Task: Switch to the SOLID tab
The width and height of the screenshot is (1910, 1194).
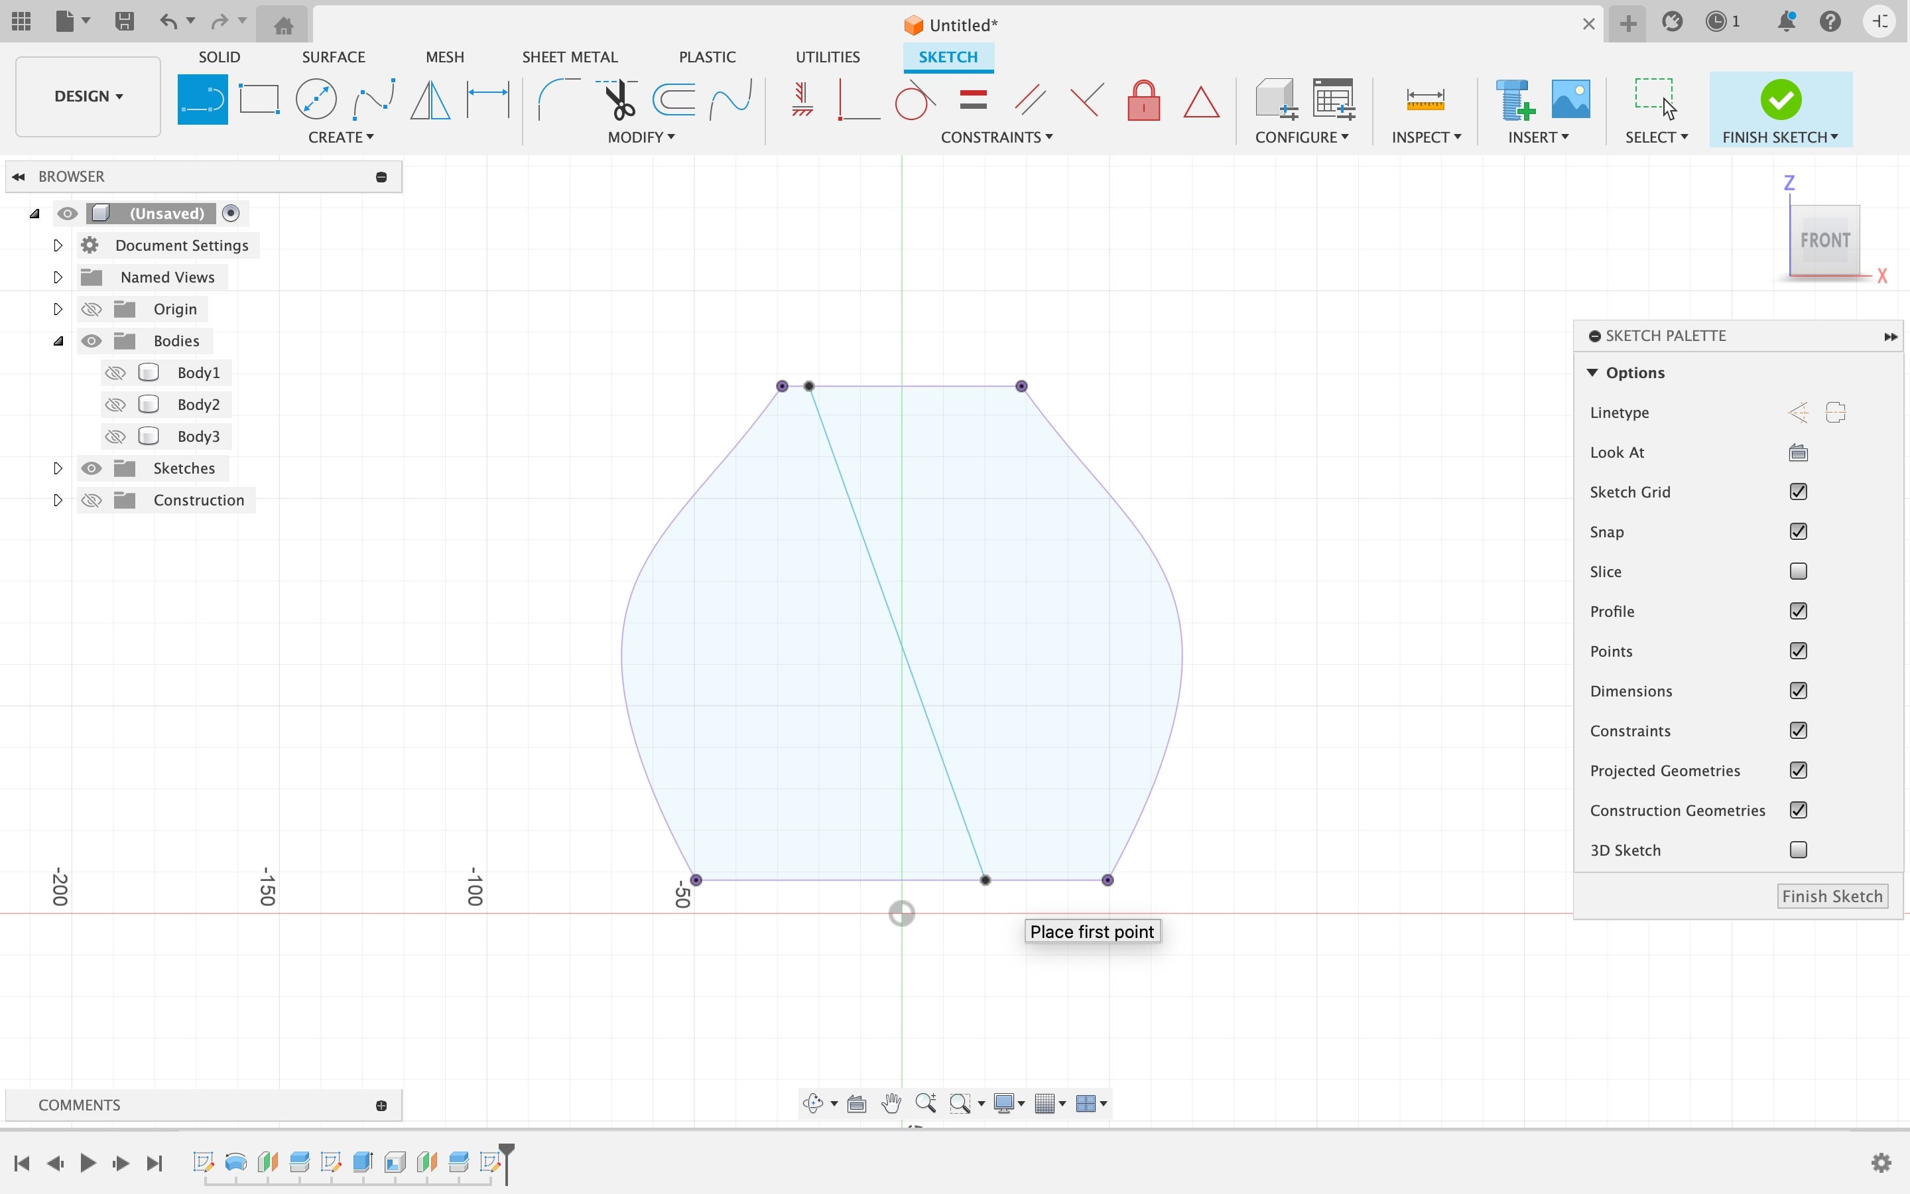Action: click(x=220, y=57)
